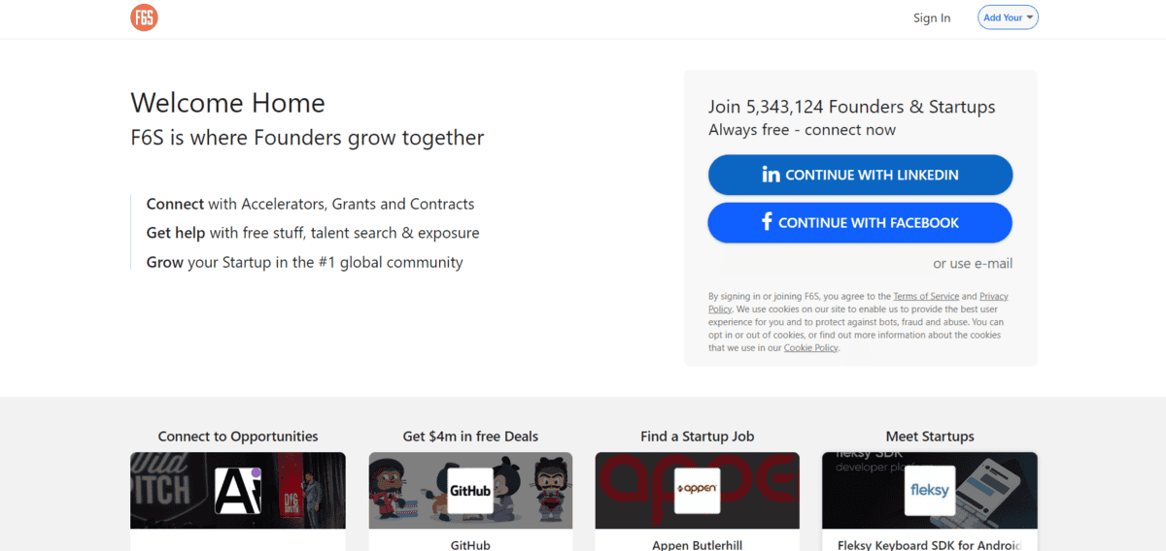Open the Terms of Service link

pyautogui.click(x=925, y=296)
